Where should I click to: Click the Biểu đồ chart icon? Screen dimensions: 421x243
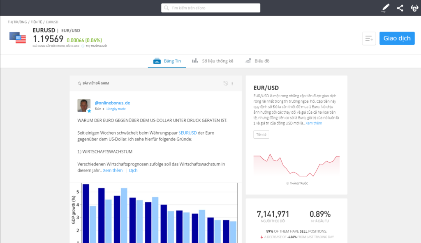[248, 61]
